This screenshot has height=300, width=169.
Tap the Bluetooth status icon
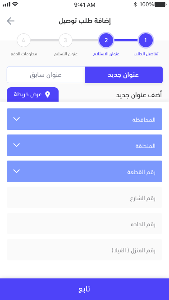pos(135,4)
